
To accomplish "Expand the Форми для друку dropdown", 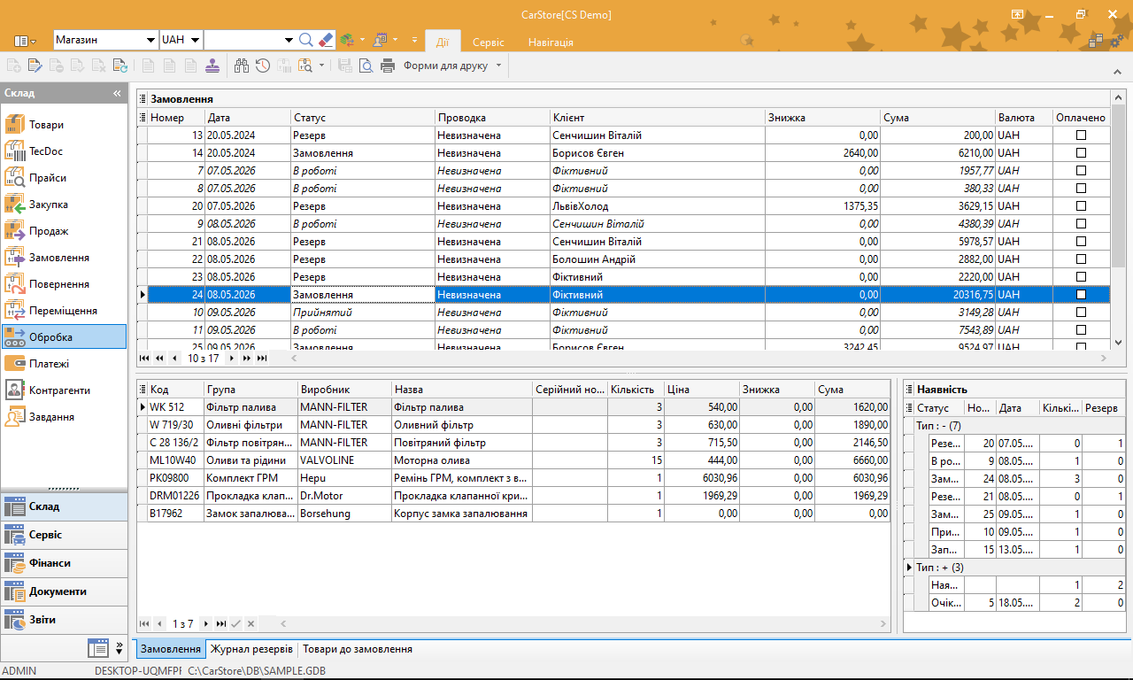I will (498, 66).
